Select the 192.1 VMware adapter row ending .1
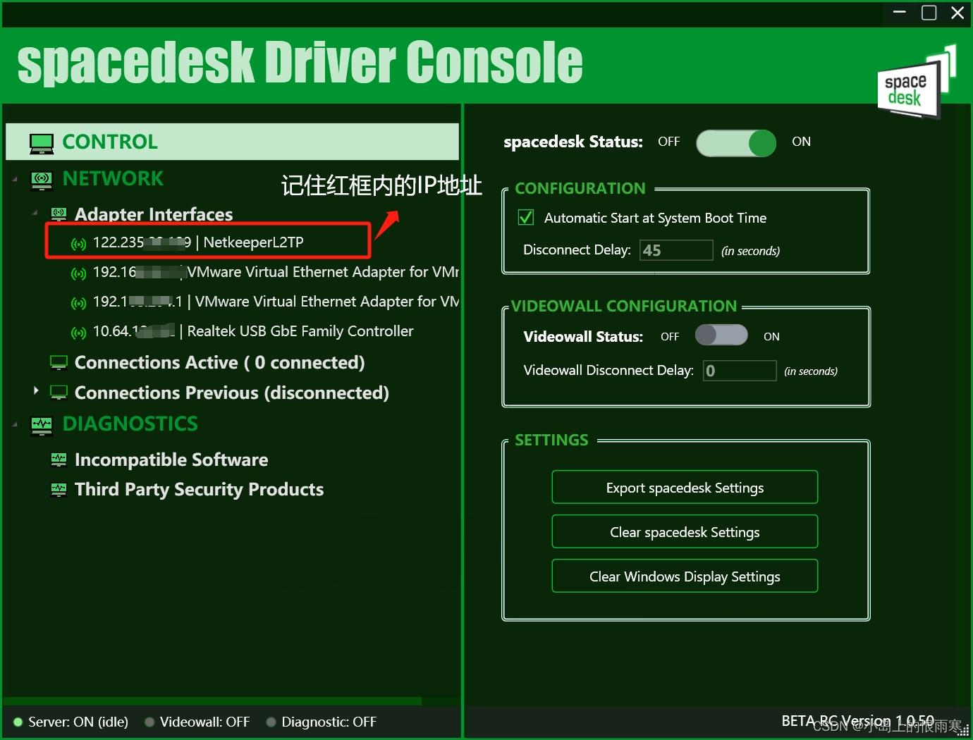973x740 pixels. coord(276,302)
